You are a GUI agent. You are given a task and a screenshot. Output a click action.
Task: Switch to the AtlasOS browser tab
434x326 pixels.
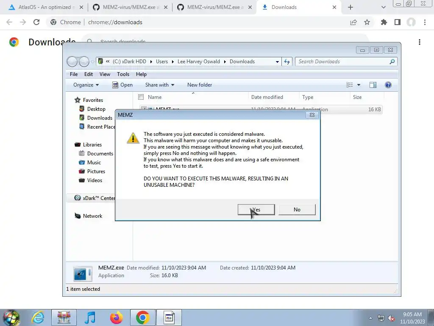click(x=45, y=7)
